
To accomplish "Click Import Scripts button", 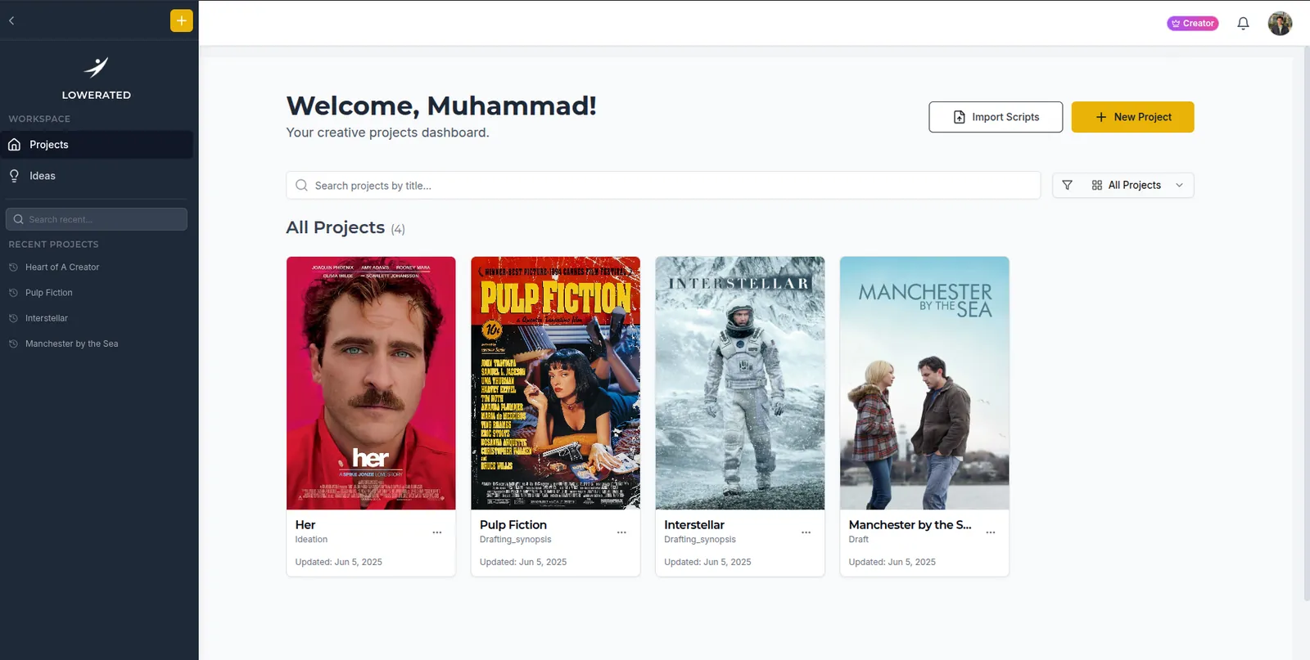I will click(996, 117).
